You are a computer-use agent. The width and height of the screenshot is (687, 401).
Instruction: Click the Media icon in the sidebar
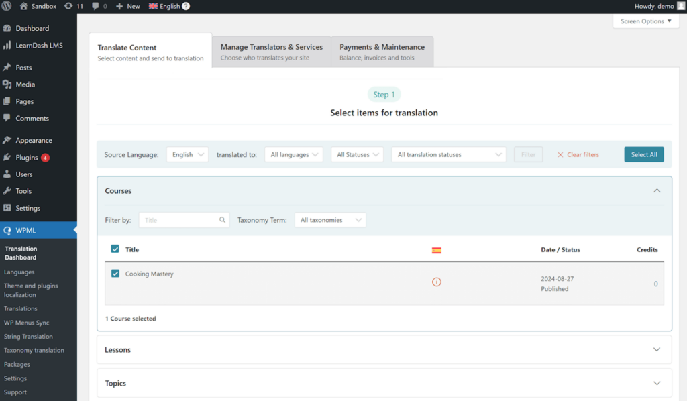coord(7,84)
